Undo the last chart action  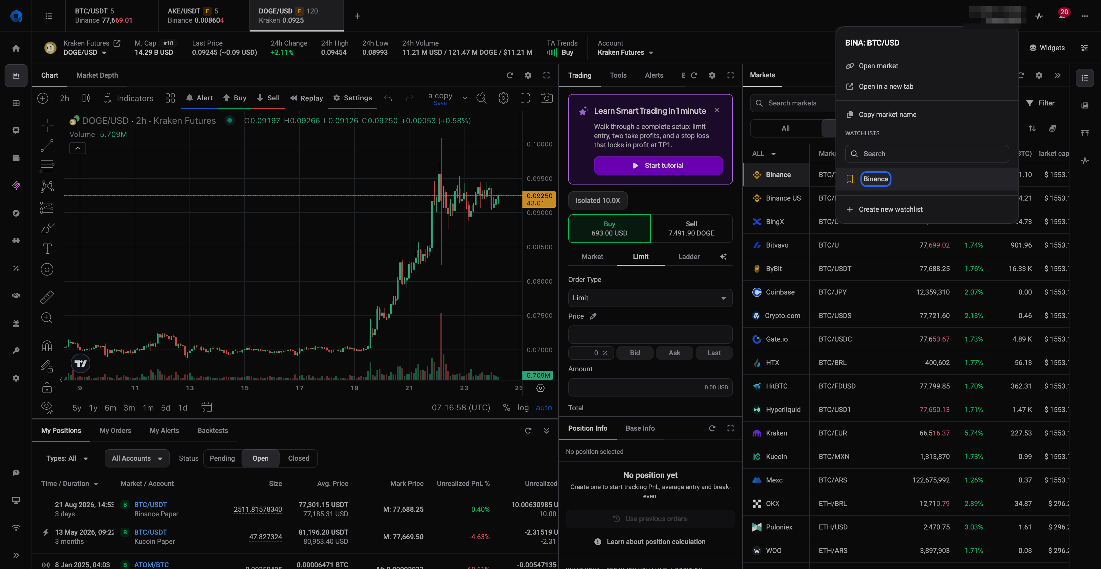pyautogui.click(x=388, y=98)
